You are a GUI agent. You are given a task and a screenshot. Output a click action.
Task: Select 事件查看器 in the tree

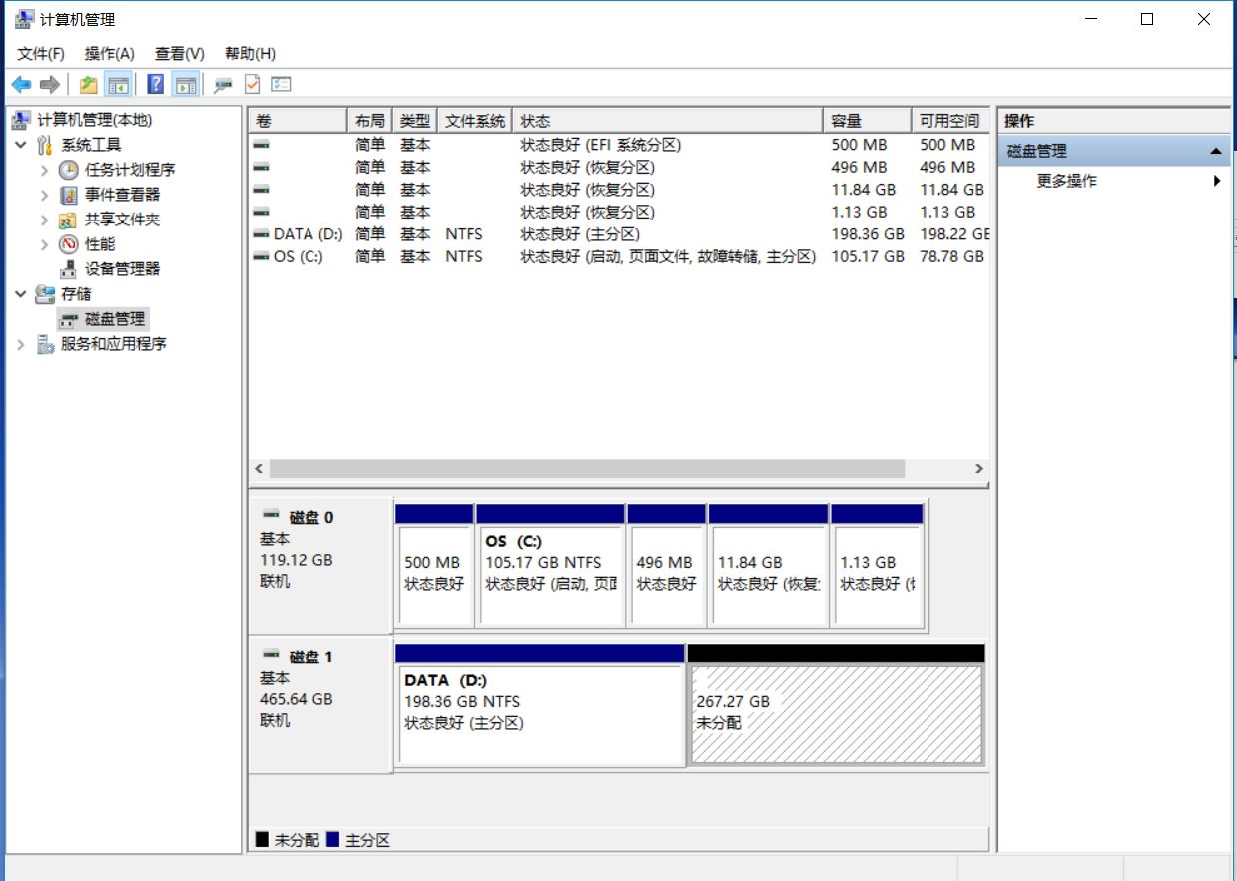point(122,195)
